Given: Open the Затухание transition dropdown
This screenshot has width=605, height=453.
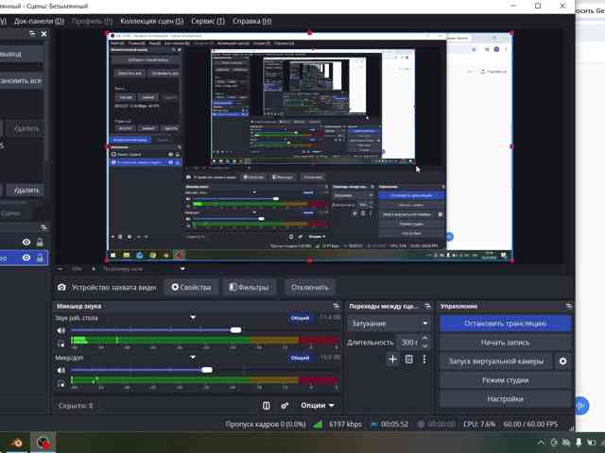Looking at the screenshot, I should coord(389,323).
